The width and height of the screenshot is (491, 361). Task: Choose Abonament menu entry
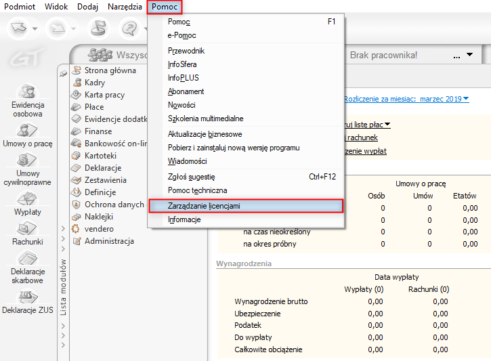246,91
